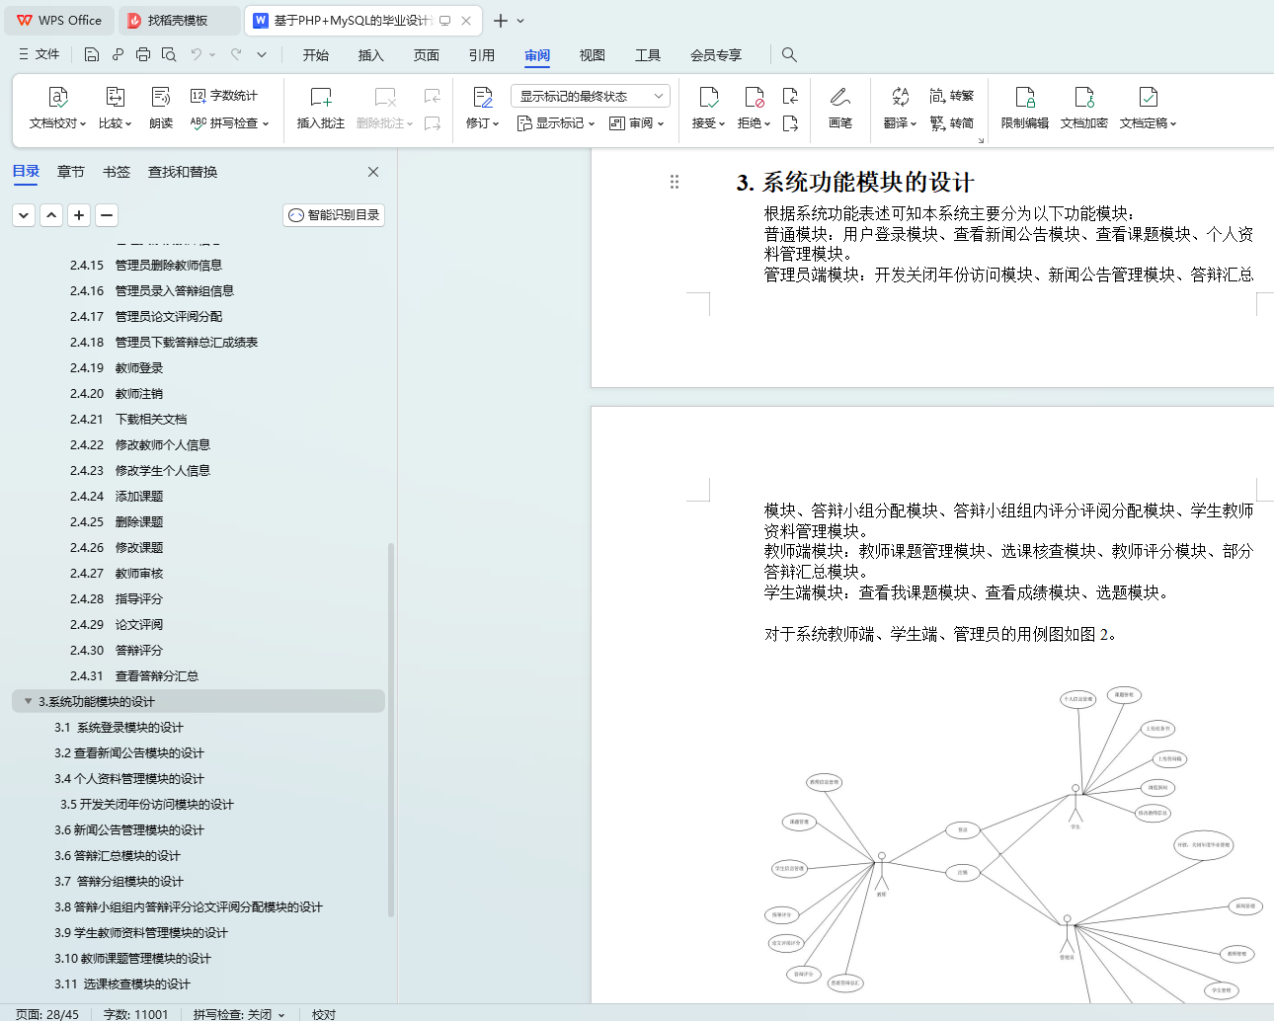Screen dimensions: 1274x1021
Task: Click the save icon in quick toolbar
Action: [92, 54]
